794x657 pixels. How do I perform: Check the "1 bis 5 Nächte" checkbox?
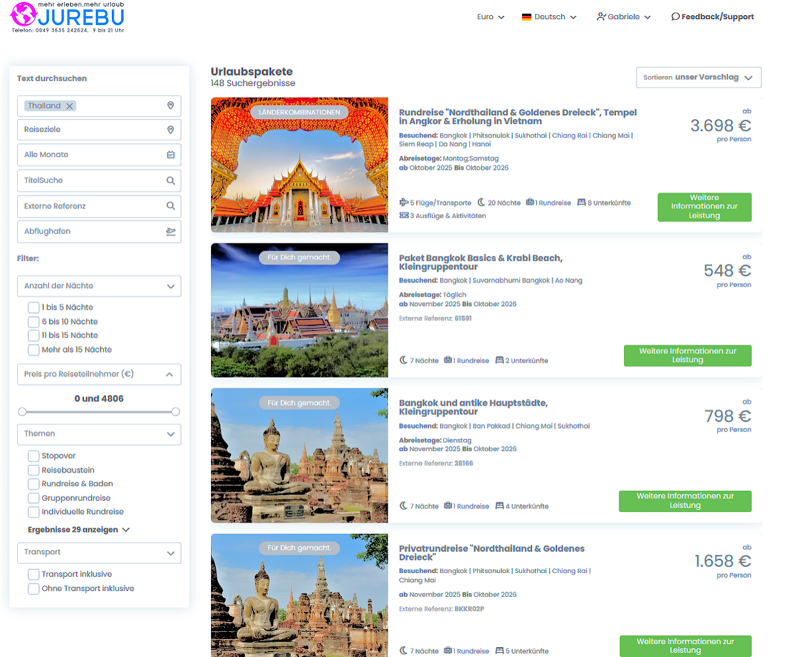click(34, 308)
